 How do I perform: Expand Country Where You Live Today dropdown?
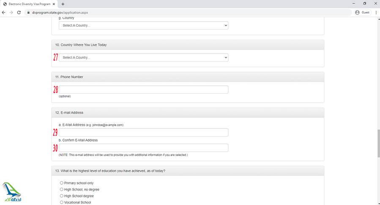(143, 57)
